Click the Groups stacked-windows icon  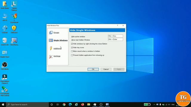click(51, 32)
